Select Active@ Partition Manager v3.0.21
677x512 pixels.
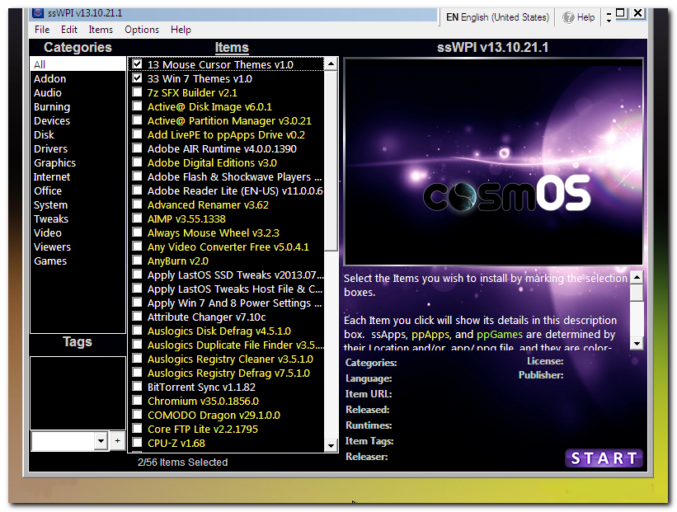tap(229, 120)
